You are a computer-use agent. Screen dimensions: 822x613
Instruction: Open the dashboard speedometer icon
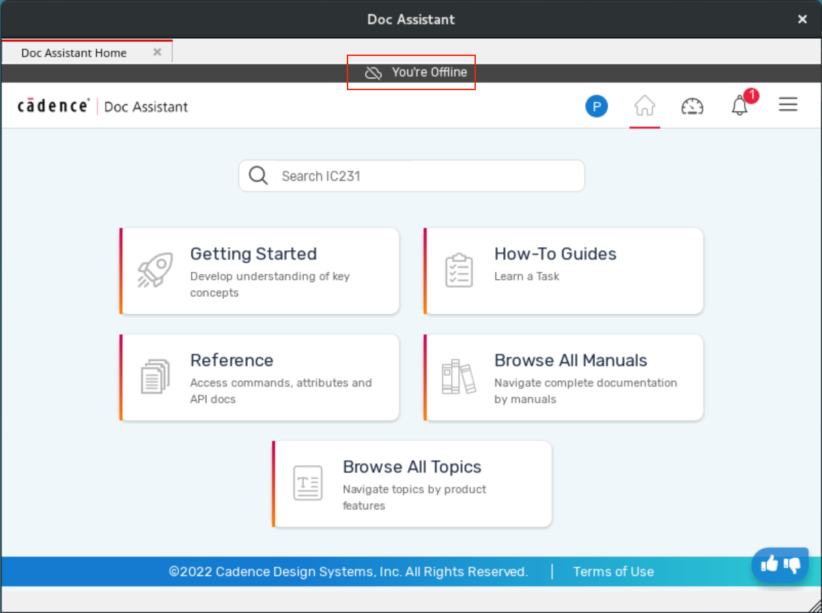tap(692, 106)
